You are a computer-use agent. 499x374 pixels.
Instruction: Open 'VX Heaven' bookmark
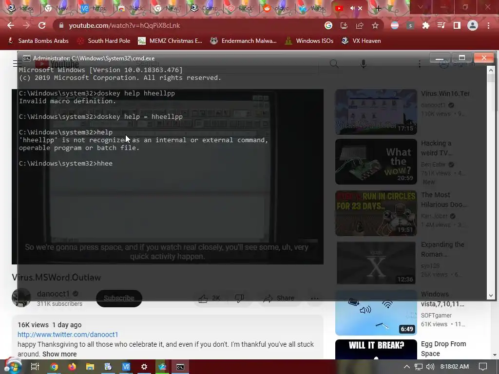tap(361, 41)
